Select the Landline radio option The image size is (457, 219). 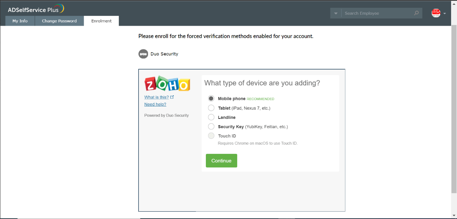(x=211, y=117)
